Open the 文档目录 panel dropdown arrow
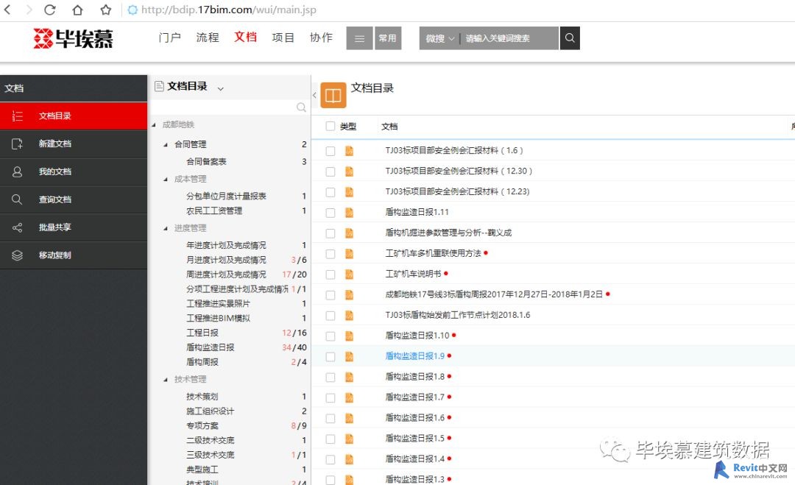Viewport: 795px width, 485px height. [221, 89]
